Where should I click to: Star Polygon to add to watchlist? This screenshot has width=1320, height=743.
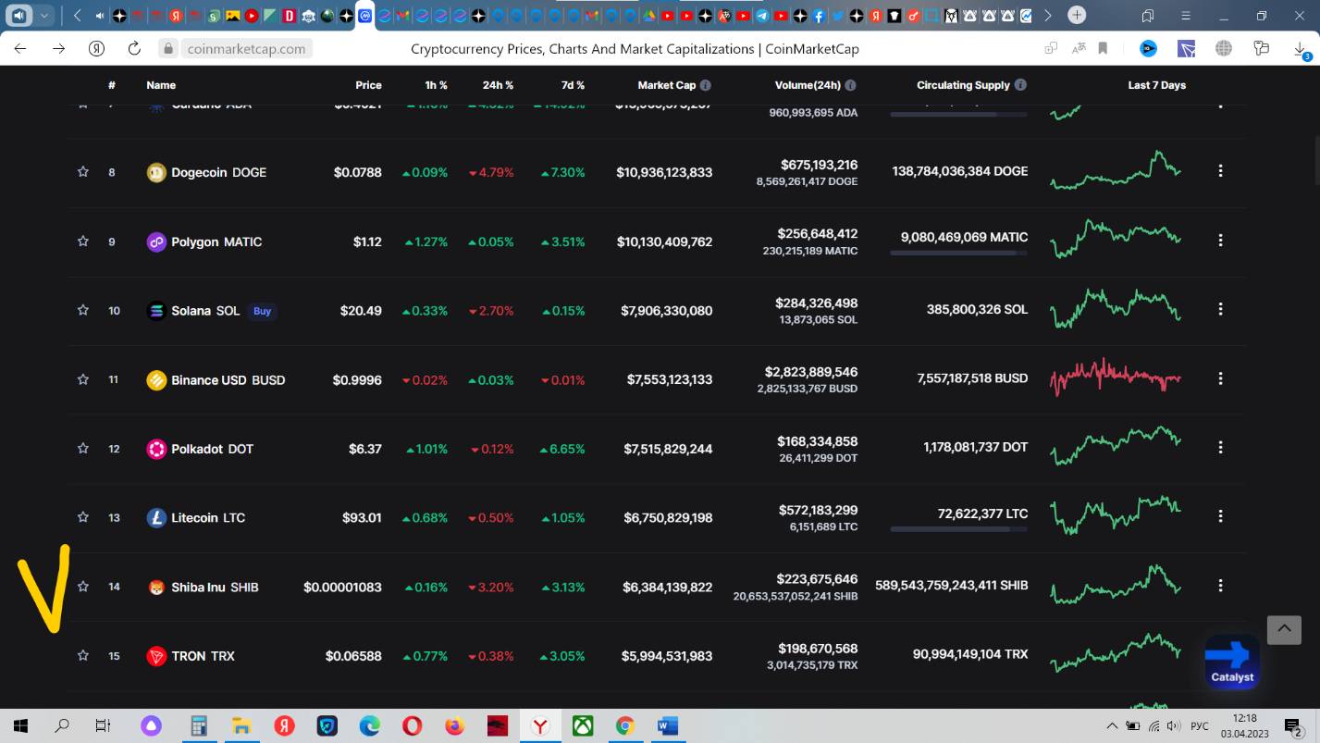(x=83, y=241)
